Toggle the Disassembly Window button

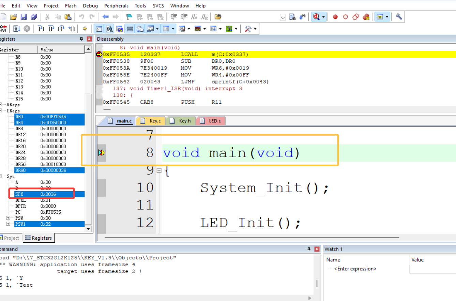109,29
